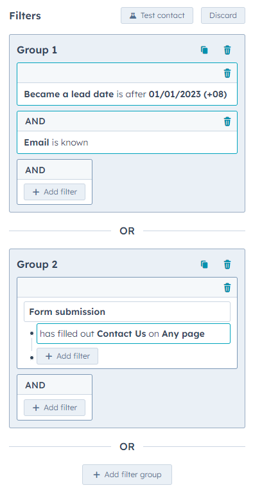253x492 pixels.
Task: Delete the Became a lead date filter
Action: pos(227,73)
